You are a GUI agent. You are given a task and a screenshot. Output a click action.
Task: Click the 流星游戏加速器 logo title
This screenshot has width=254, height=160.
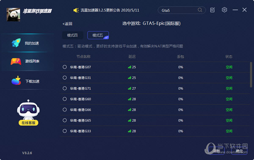(x=37, y=11)
